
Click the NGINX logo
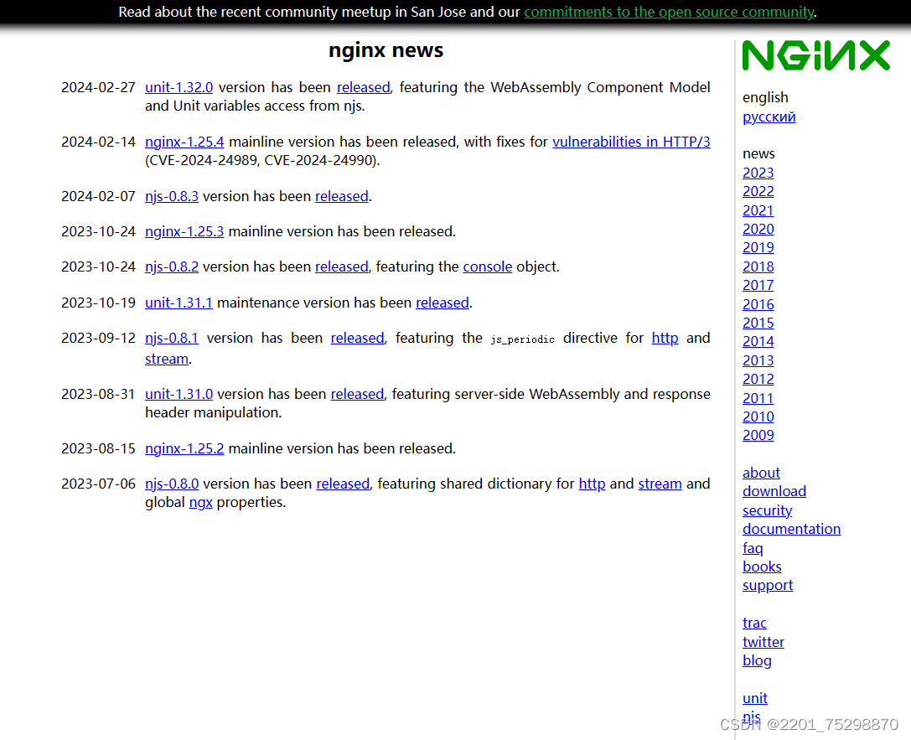[x=815, y=56]
